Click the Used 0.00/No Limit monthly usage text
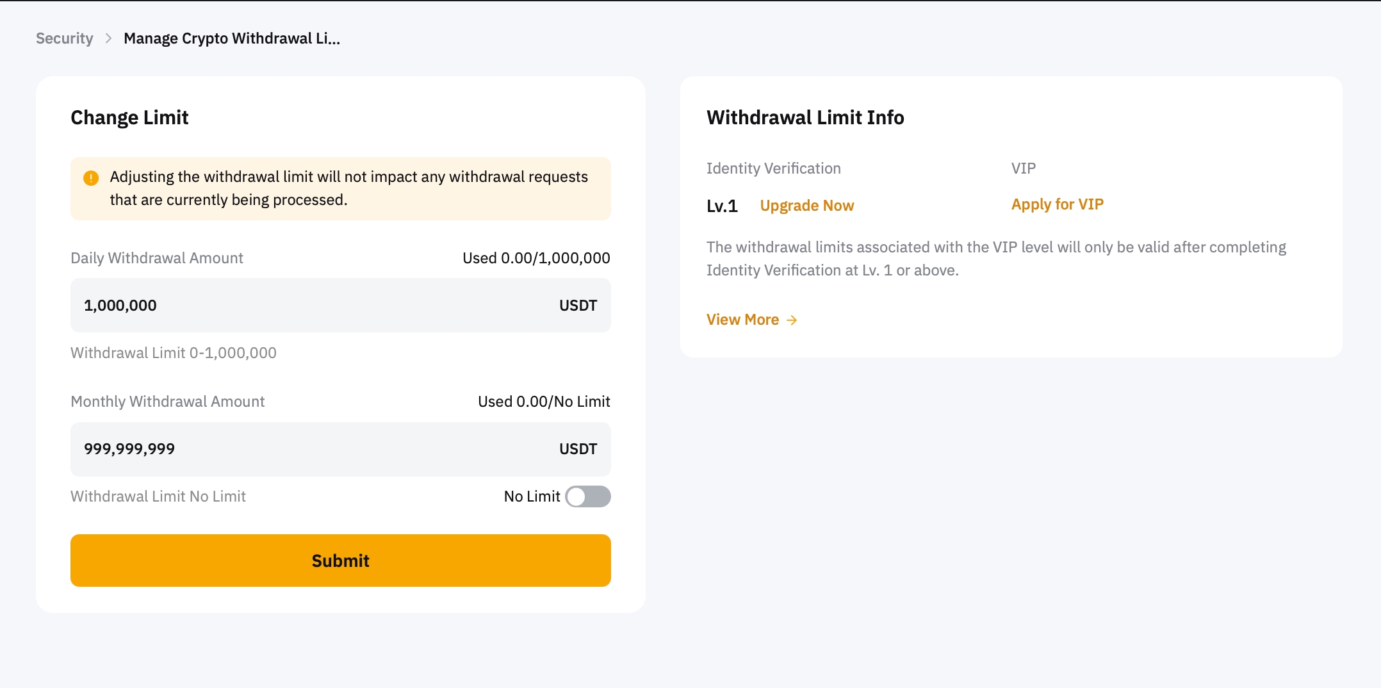Image resolution: width=1381 pixels, height=688 pixels. [x=544, y=402]
